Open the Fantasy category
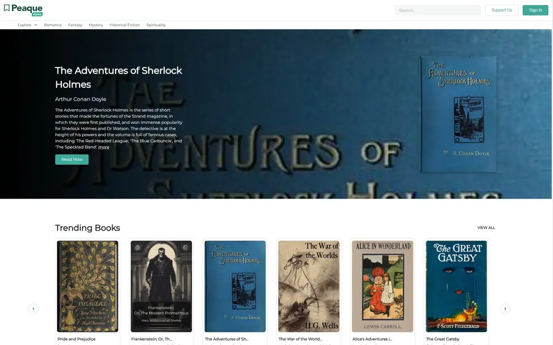The image size is (553, 345). (75, 25)
